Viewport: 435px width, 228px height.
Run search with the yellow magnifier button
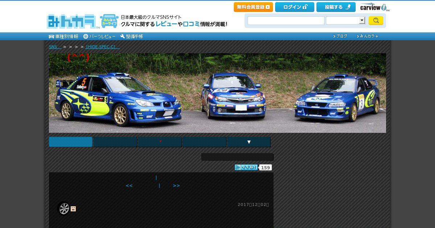[376, 21]
